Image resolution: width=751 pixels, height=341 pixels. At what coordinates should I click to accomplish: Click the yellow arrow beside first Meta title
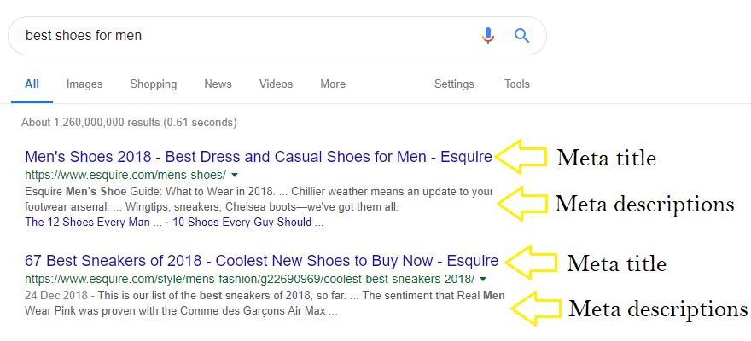coord(521,156)
